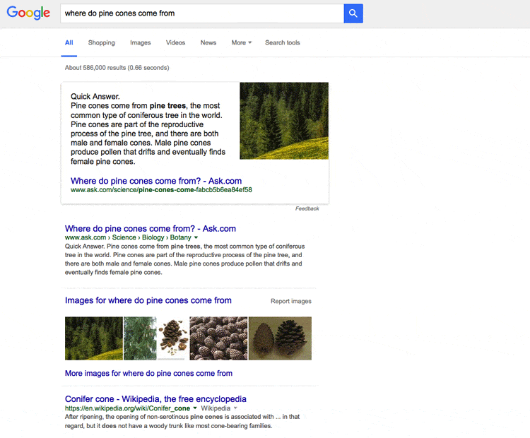The width and height of the screenshot is (530, 438).
Task: Click the blue search magnifier button
Action: coord(353,13)
